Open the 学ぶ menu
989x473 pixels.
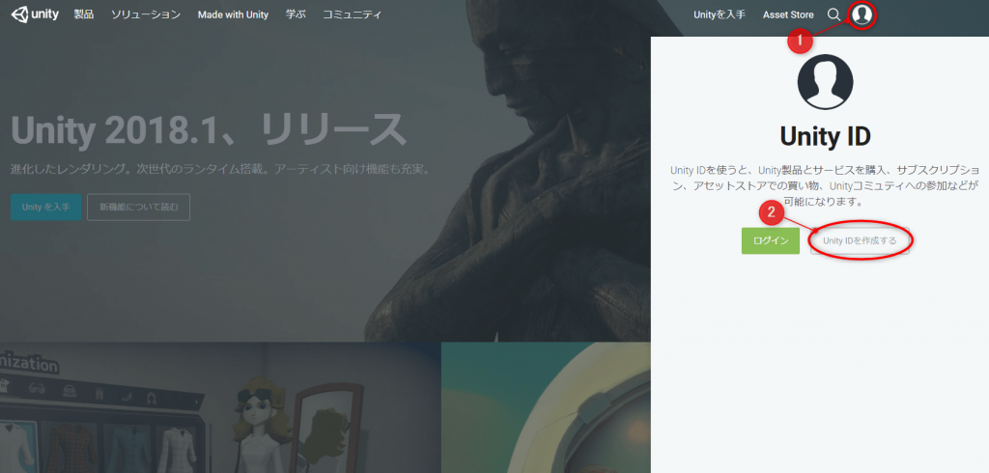[x=296, y=15]
